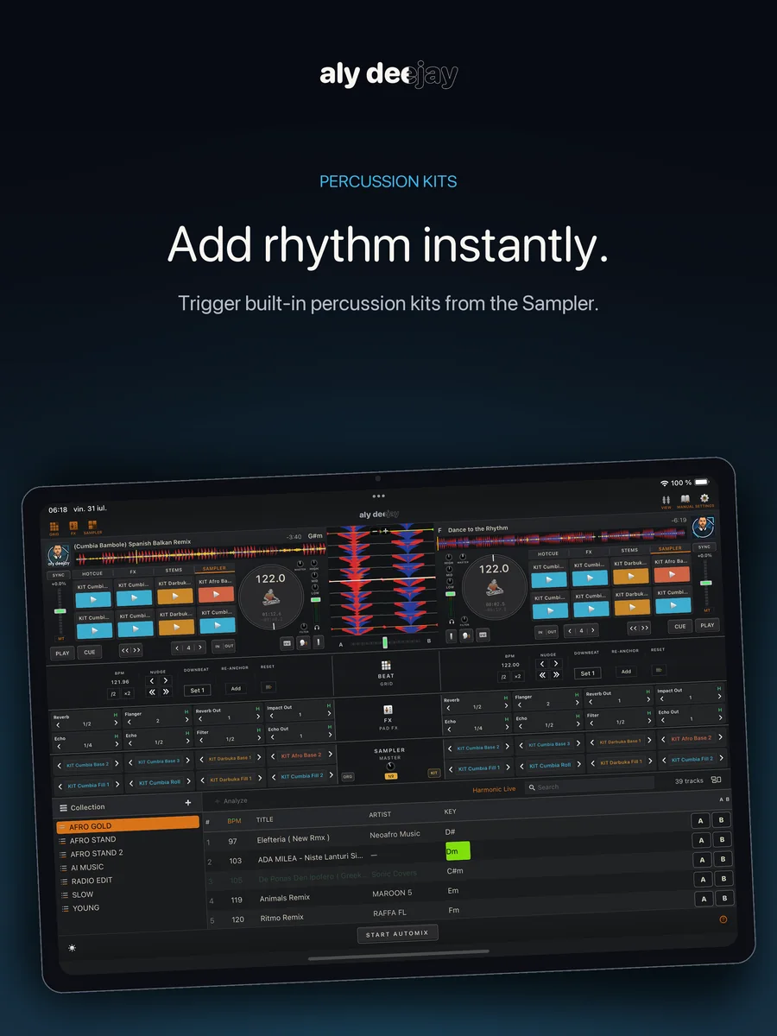
Task: Adjust the left deck pitch fader
Action: click(60, 610)
